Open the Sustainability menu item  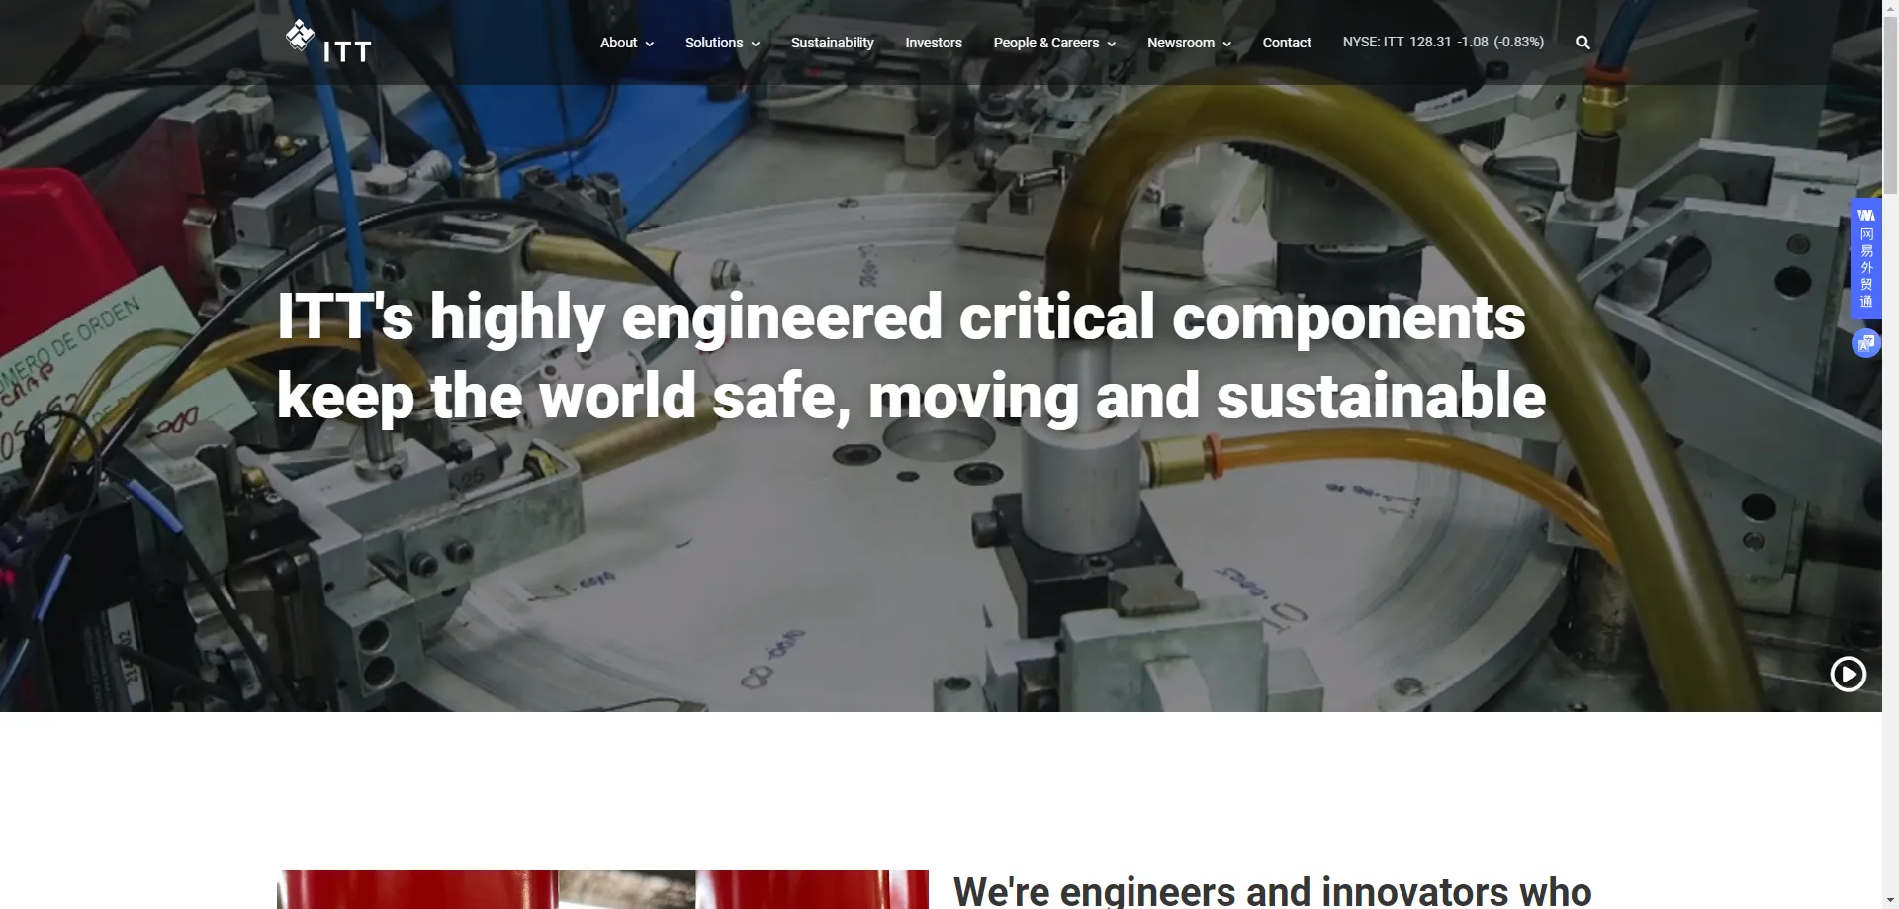coord(833,43)
